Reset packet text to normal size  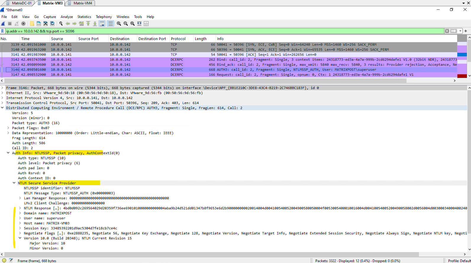tap(133, 24)
